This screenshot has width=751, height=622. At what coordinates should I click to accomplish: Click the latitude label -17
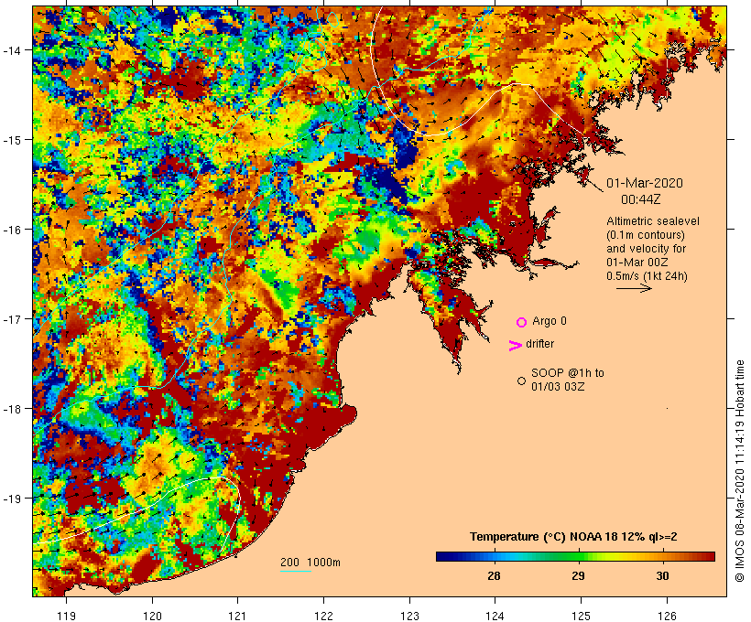coord(12,319)
